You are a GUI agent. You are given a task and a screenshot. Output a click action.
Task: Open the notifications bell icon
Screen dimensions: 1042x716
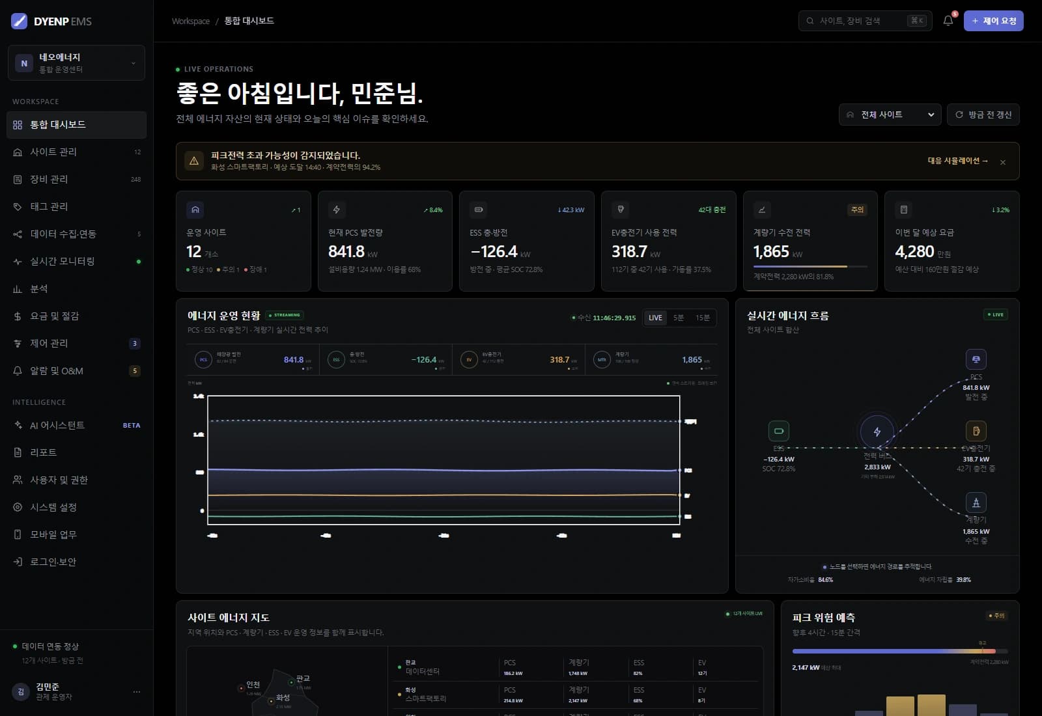click(948, 21)
